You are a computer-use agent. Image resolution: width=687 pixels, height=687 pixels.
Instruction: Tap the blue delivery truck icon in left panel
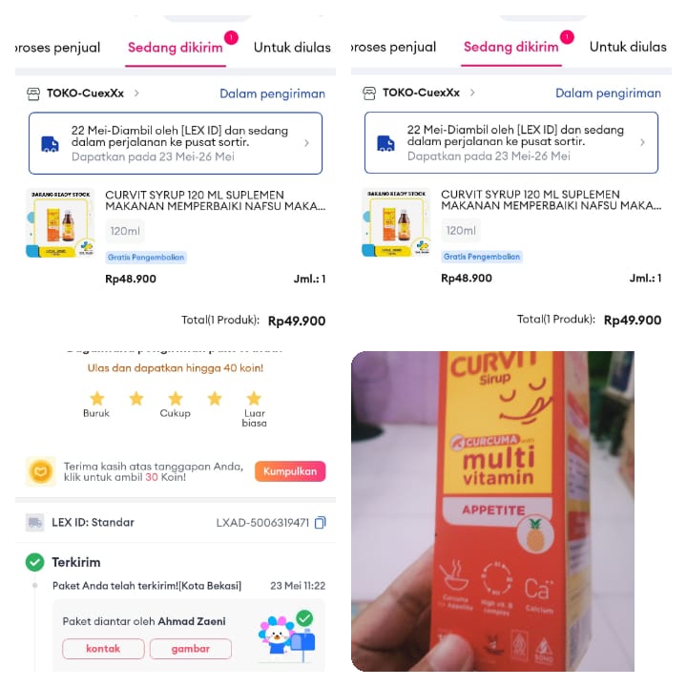tap(50, 144)
